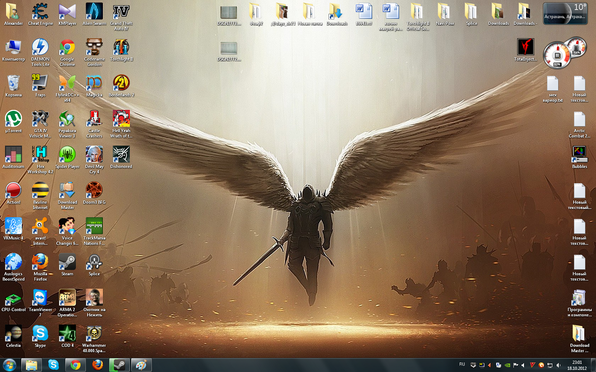Screen dimensions: 596x372
Task: Select the ARMA 2 Operation icon
Action: tap(67, 302)
